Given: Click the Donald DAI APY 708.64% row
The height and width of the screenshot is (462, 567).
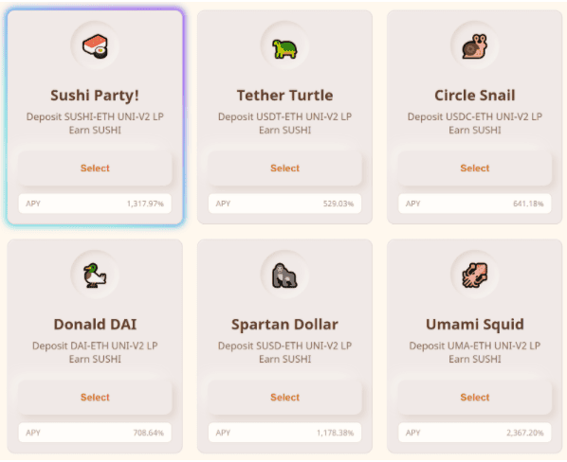Looking at the screenshot, I should (x=95, y=433).
